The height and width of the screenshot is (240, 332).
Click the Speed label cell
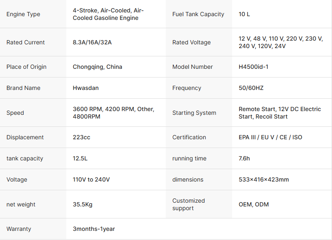click(x=15, y=113)
